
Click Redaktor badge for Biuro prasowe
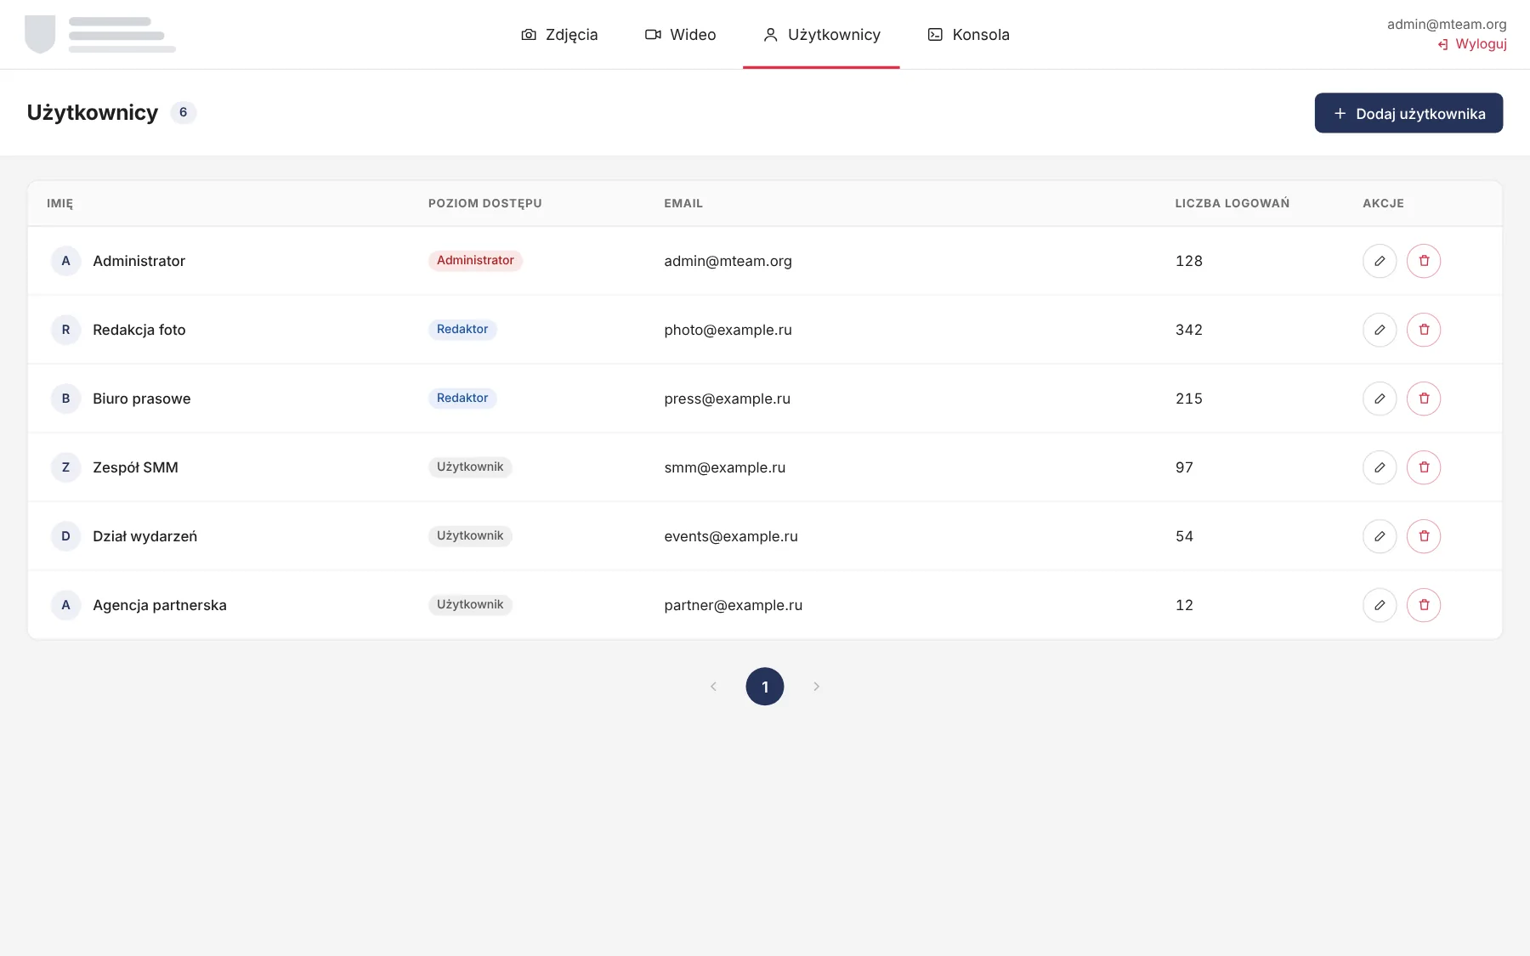pyautogui.click(x=462, y=399)
